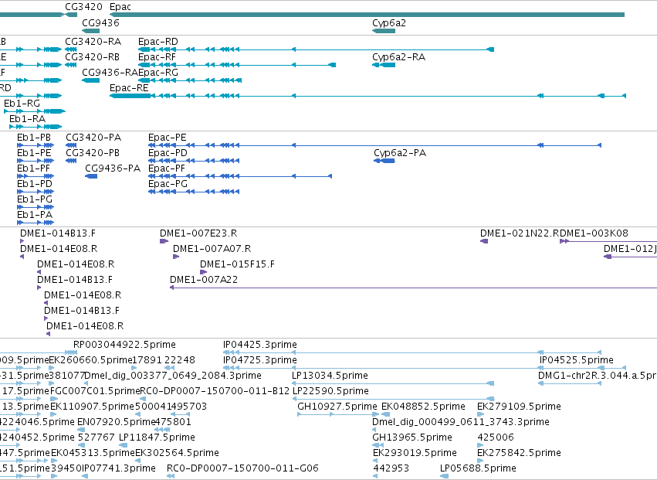The image size is (657, 480).
Task: Select the IP04425.3prime EST label
Action: (259, 345)
